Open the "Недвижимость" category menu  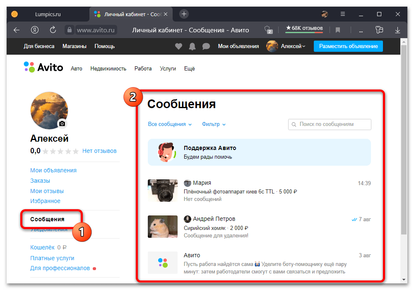[108, 69]
